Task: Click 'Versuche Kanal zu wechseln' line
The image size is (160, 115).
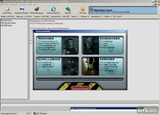Action: click(x=47, y=23)
